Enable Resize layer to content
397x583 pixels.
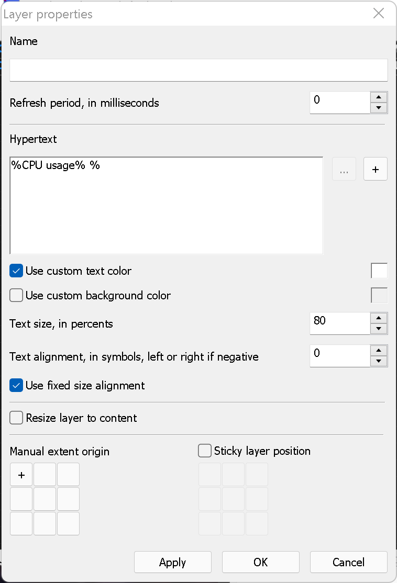point(17,418)
